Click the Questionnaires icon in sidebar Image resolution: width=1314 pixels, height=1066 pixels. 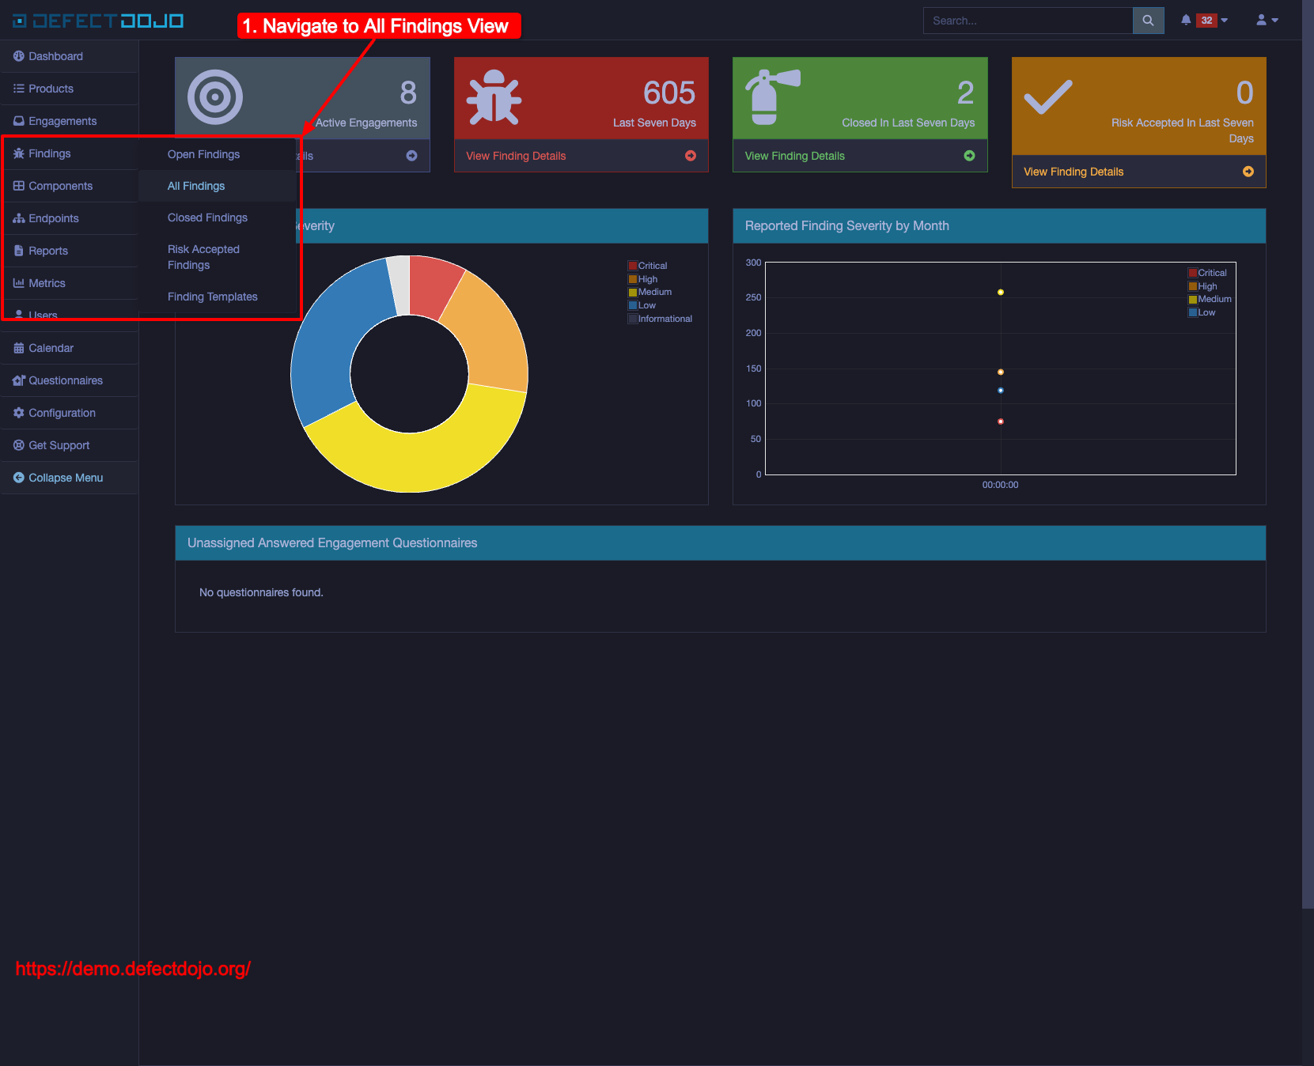coord(19,380)
